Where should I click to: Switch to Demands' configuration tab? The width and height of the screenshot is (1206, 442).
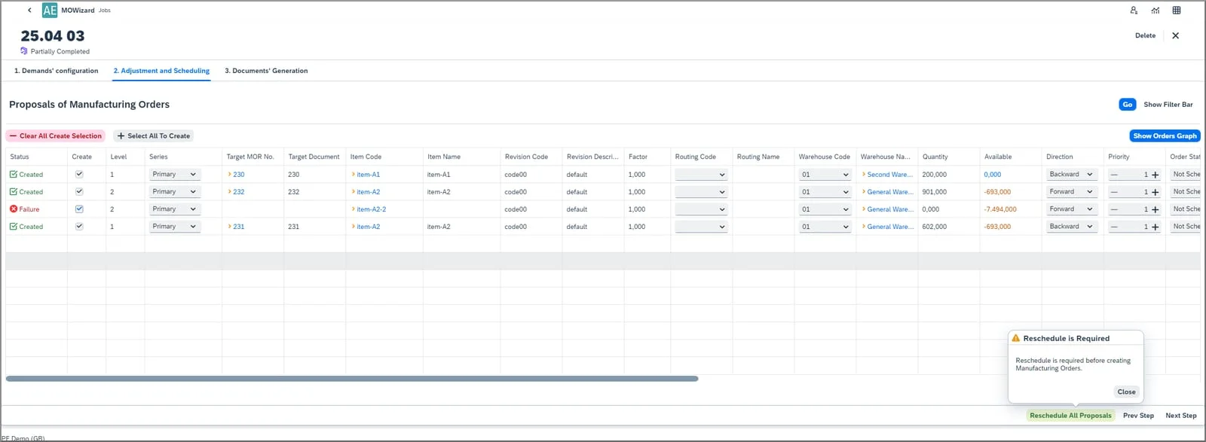57,71
